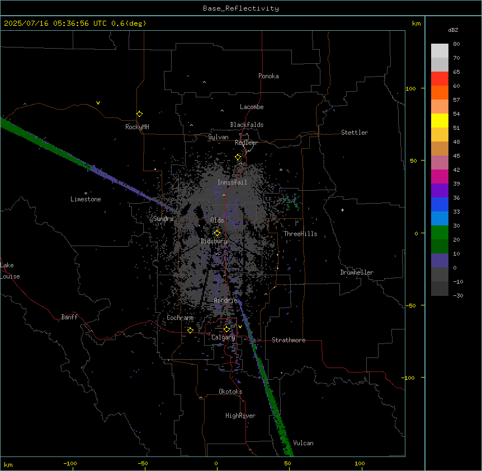
Task: Click the Olds label
Action: pyautogui.click(x=217, y=220)
